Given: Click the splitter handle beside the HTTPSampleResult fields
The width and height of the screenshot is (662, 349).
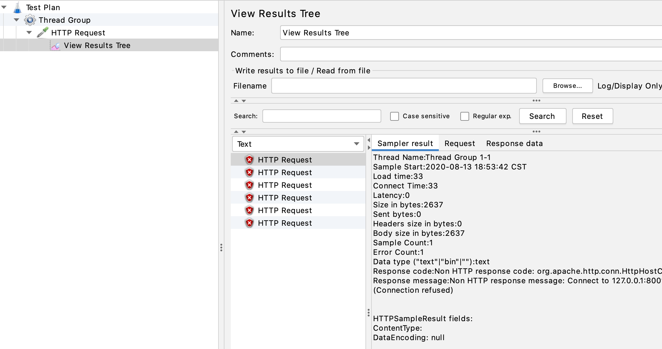Looking at the screenshot, I should click(x=369, y=313).
